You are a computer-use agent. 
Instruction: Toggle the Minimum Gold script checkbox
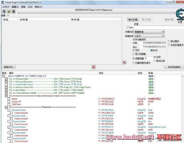point(6,79)
